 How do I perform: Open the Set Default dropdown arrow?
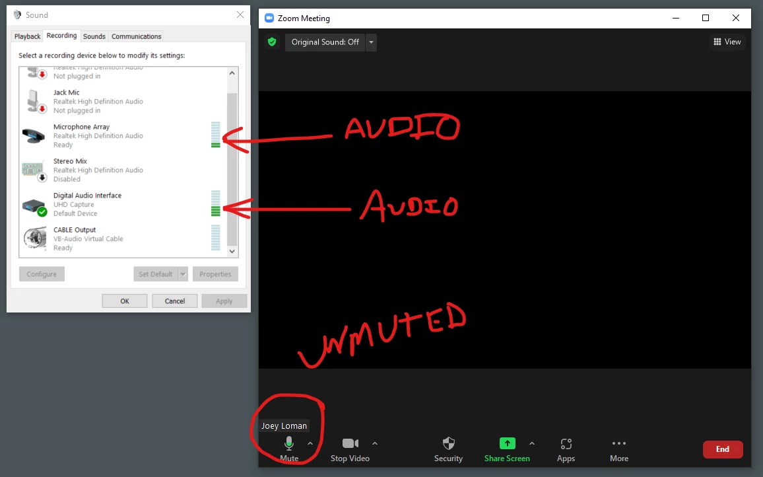point(183,274)
